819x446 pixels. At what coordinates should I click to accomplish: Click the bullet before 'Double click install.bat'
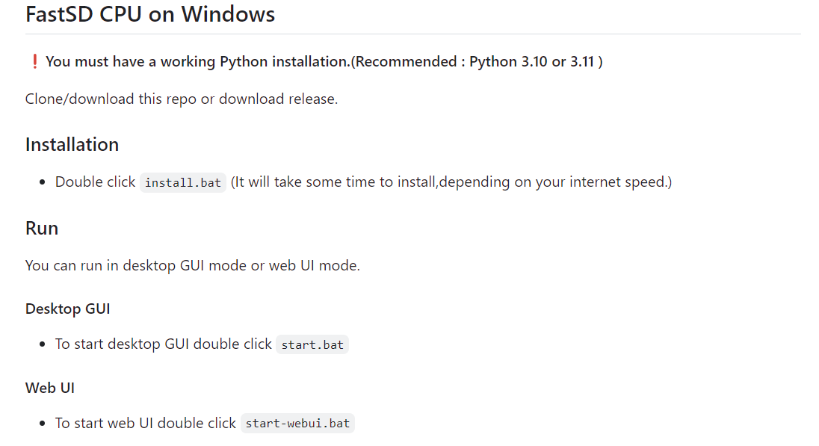tap(43, 183)
